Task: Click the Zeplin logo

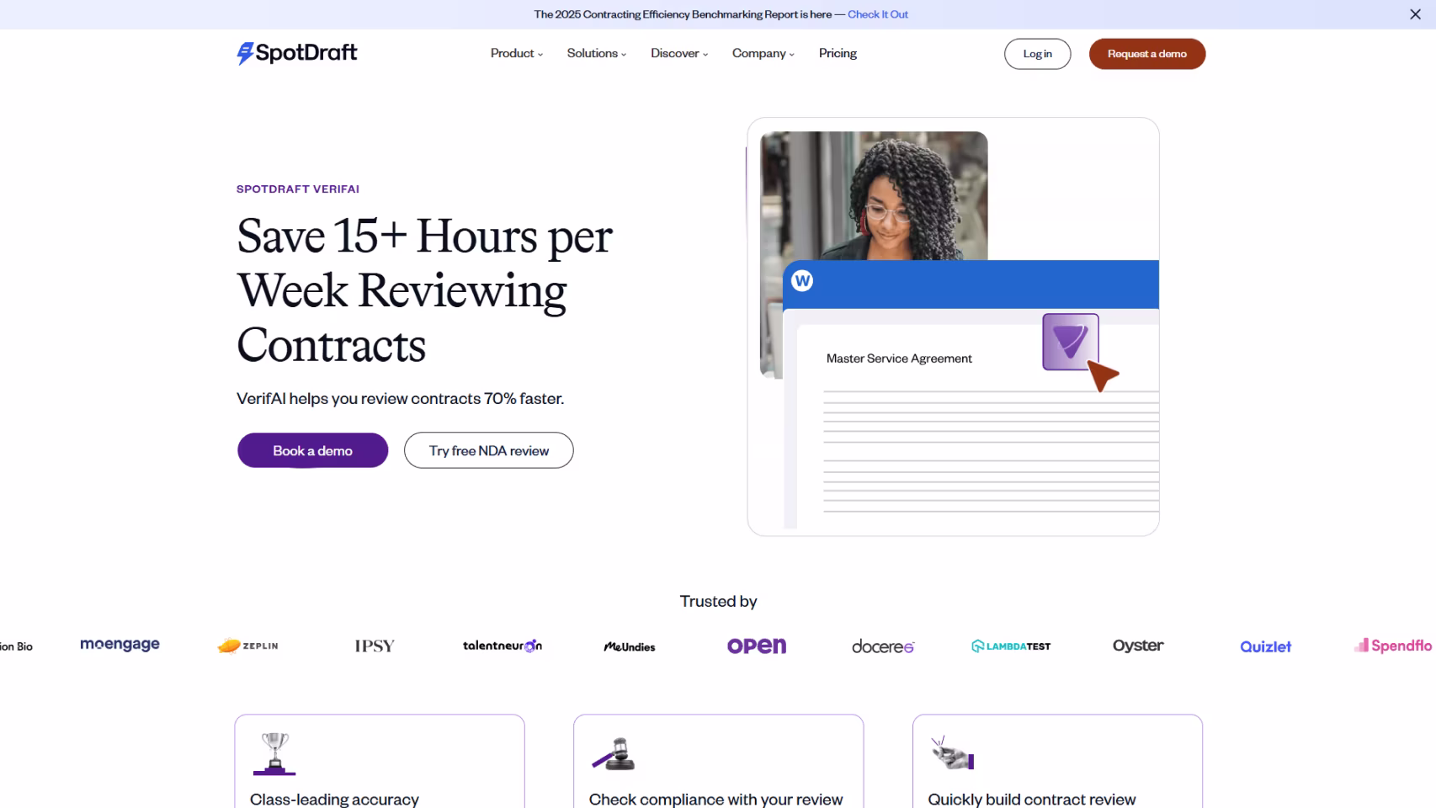Action: 247,646
